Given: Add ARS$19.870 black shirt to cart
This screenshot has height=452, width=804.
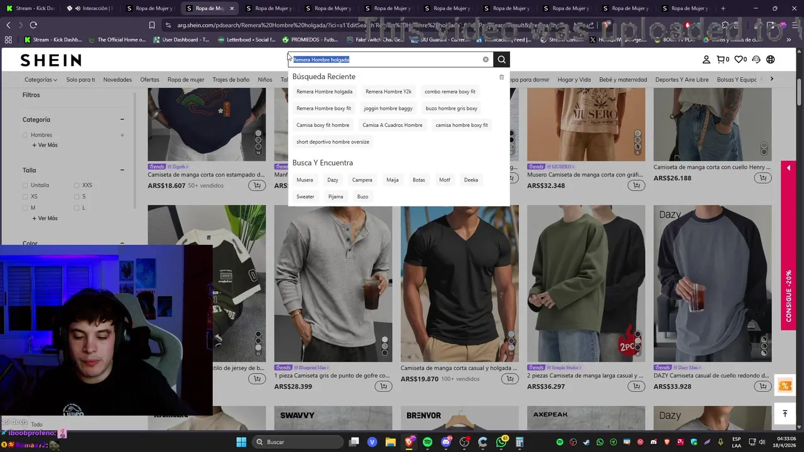Looking at the screenshot, I should tap(509, 379).
